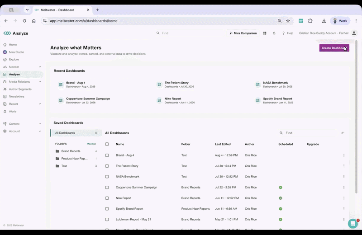The height and width of the screenshot is (235, 362).
Task: Click the Manage folders link
Action: point(91,144)
